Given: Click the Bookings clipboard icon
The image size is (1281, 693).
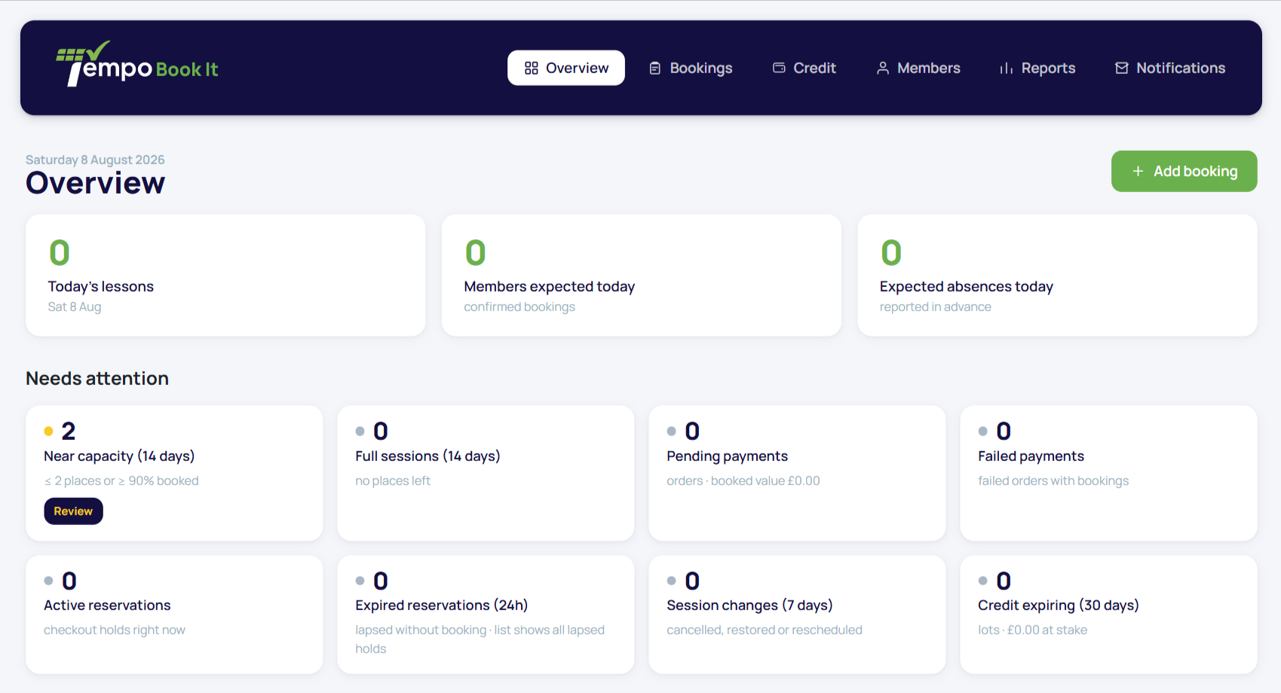Looking at the screenshot, I should click(655, 69).
